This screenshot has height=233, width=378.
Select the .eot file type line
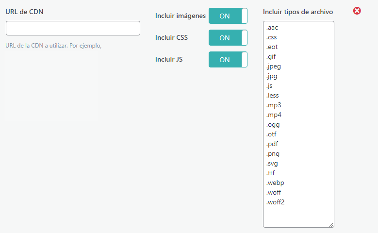[272, 47]
